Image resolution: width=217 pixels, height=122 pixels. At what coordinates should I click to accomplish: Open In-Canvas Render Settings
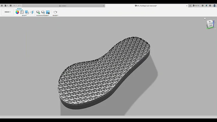pyautogui.click(x=43, y=12)
